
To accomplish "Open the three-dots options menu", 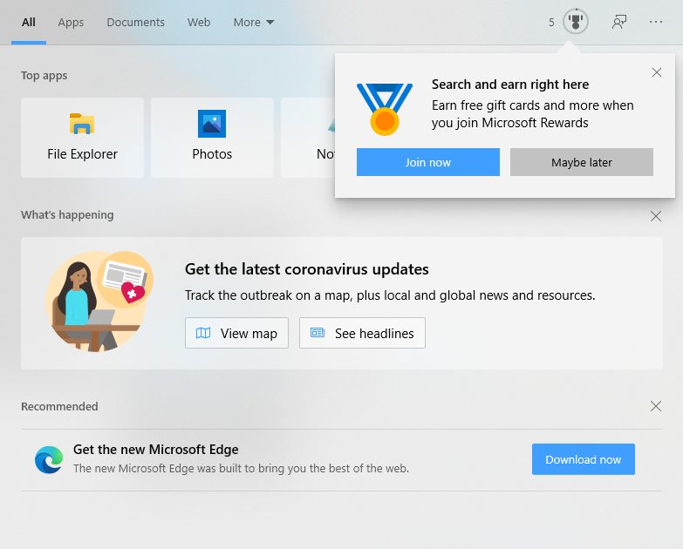I will tap(656, 22).
